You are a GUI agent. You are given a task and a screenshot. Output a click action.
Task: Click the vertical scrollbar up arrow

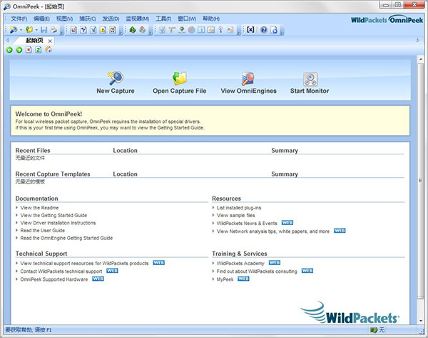coord(420,59)
